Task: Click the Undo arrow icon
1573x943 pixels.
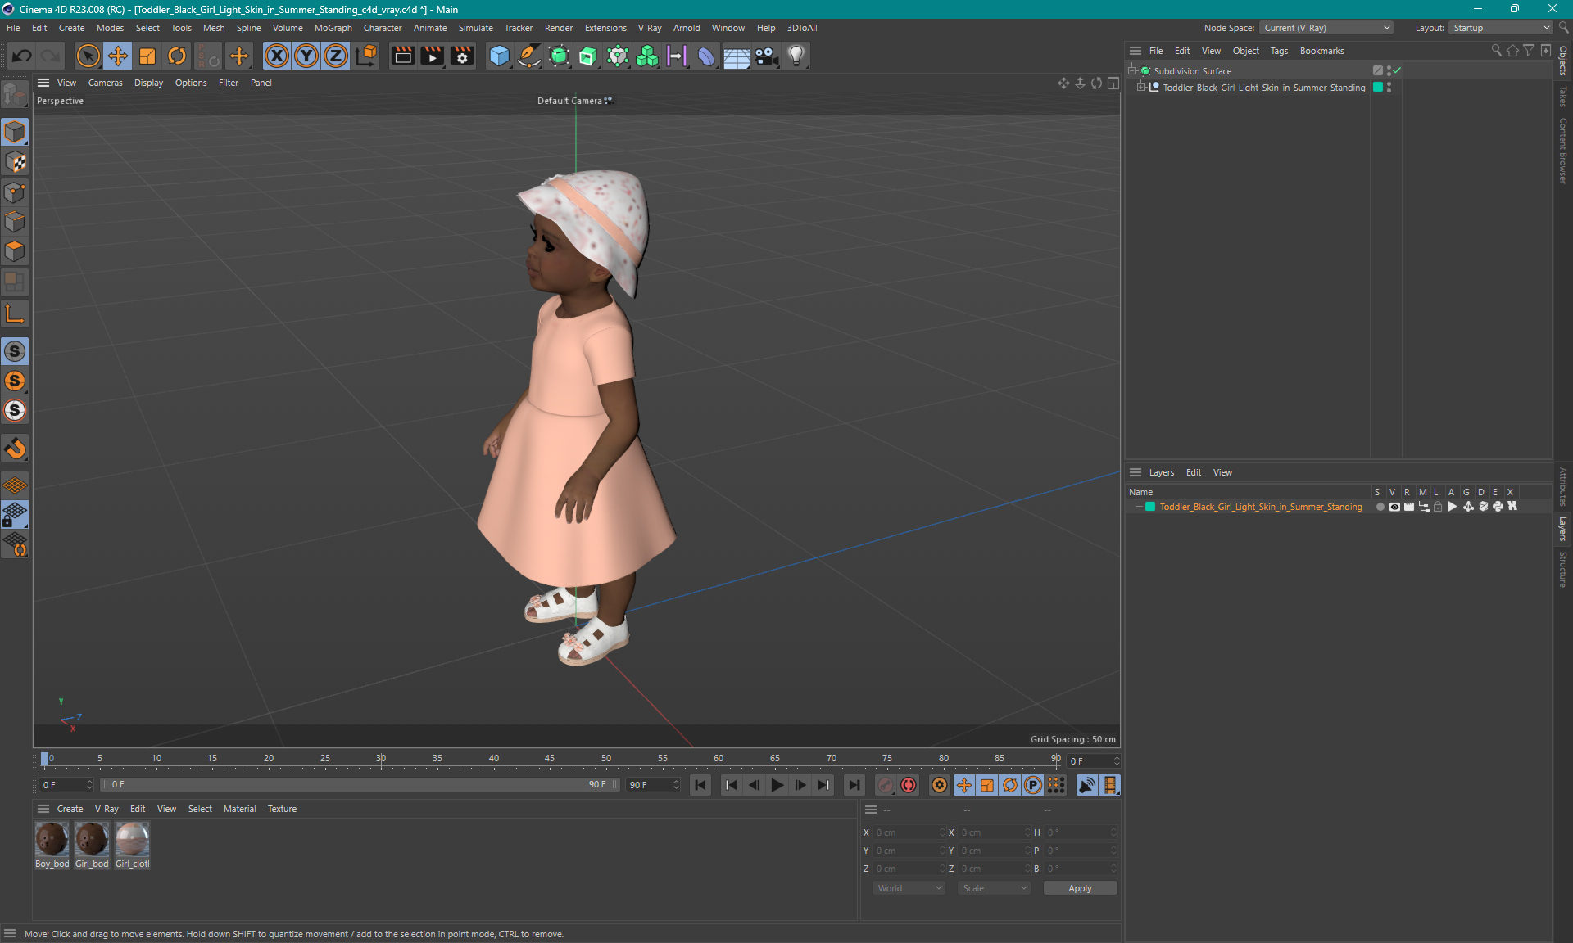Action: point(22,56)
